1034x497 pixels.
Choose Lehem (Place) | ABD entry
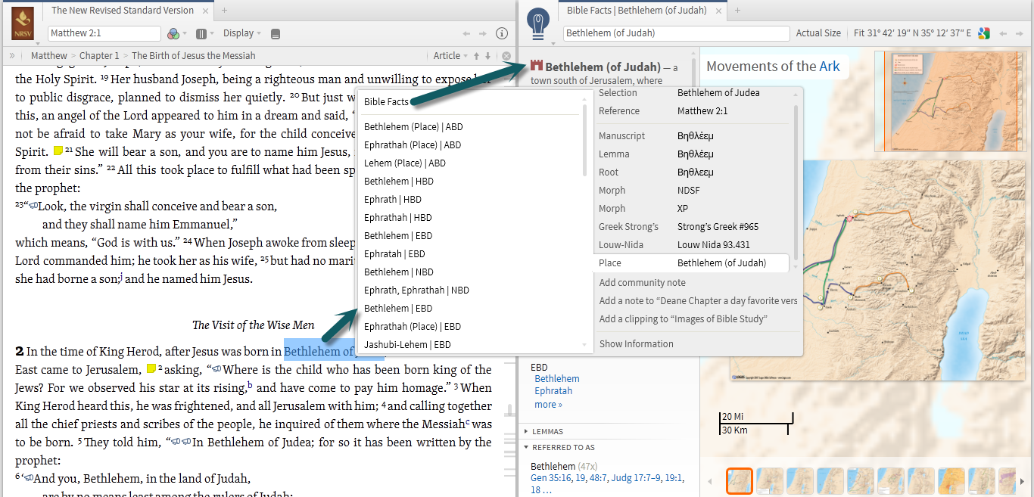pos(405,163)
